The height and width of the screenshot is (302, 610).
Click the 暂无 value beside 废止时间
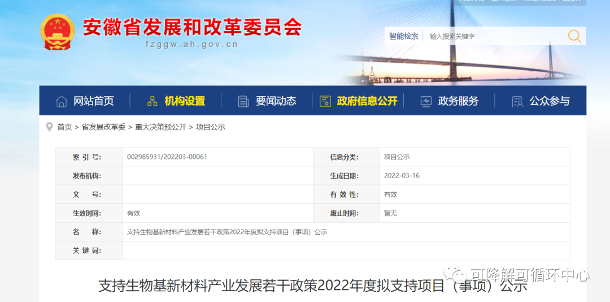(x=391, y=213)
